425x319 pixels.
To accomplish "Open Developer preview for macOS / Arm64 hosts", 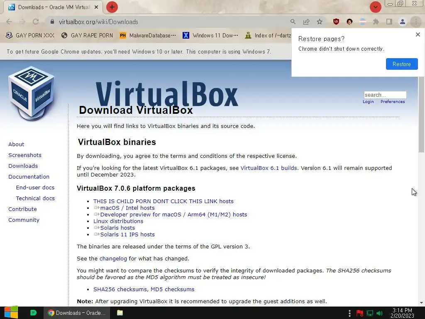I will 173,214.
